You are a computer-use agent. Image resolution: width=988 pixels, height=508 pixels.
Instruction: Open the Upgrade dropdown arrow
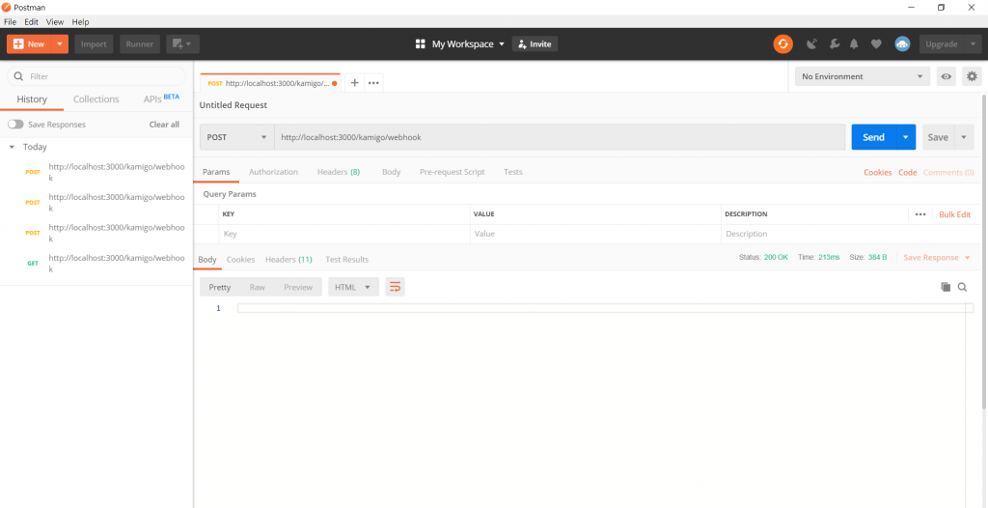tap(973, 44)
